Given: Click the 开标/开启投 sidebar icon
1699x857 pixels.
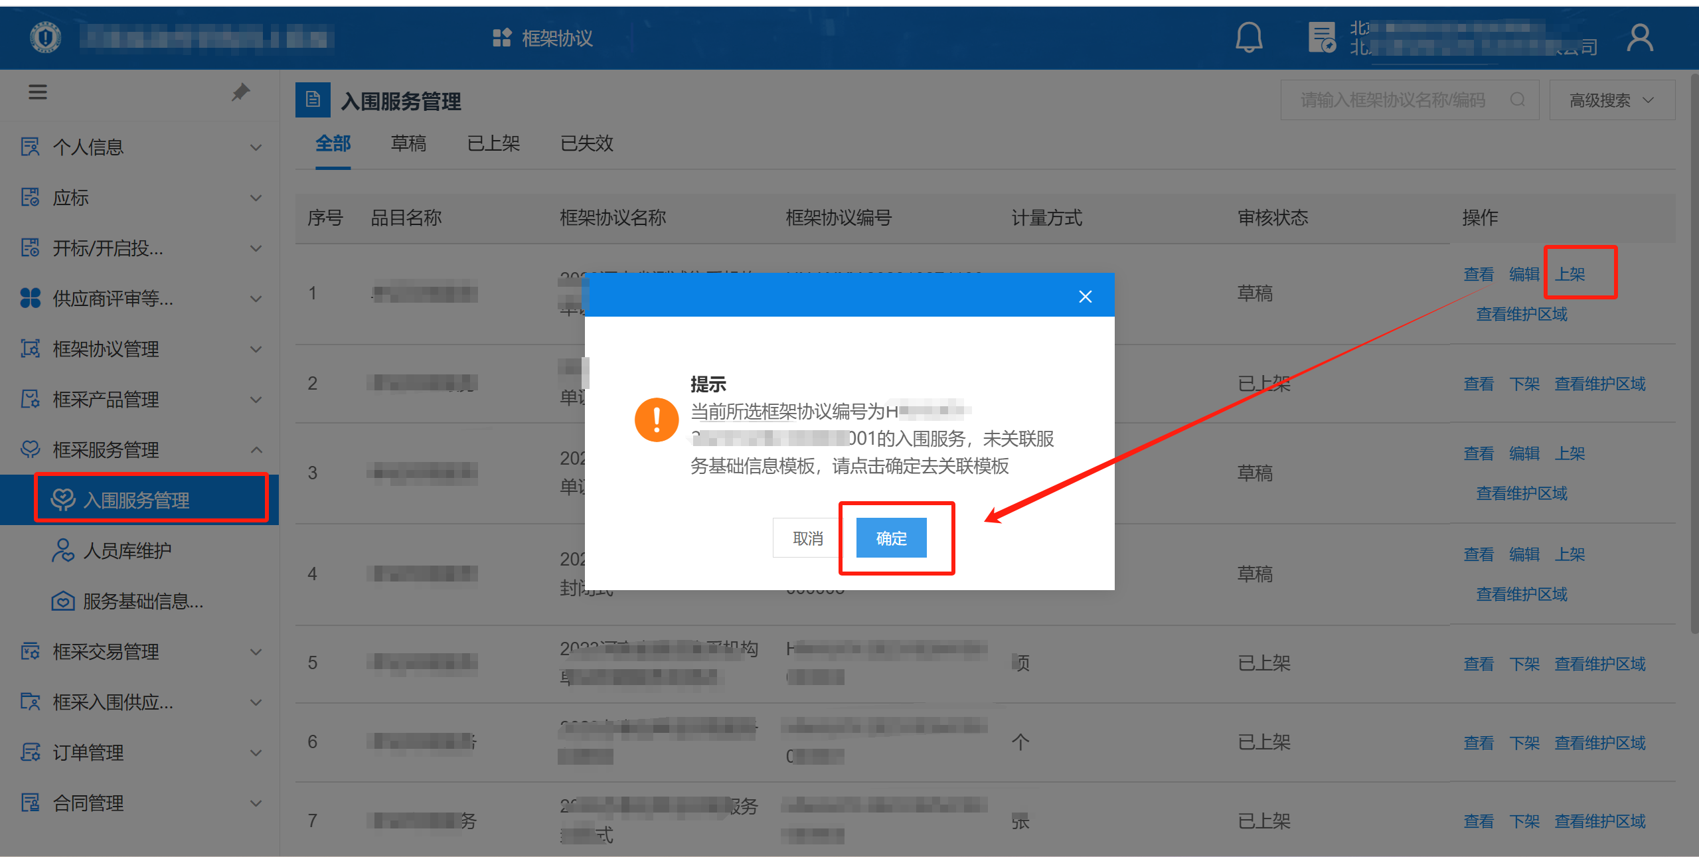Looking at the screenshot, I should [31, 248].
